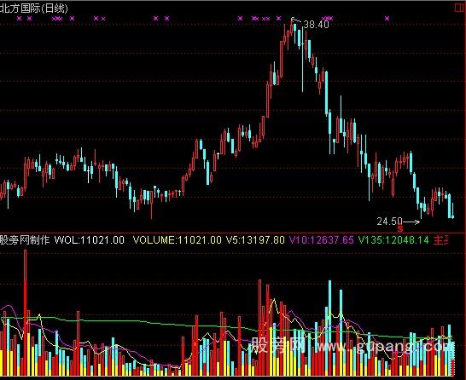Select the V135:12048.14 moving average value

[393, 239]
